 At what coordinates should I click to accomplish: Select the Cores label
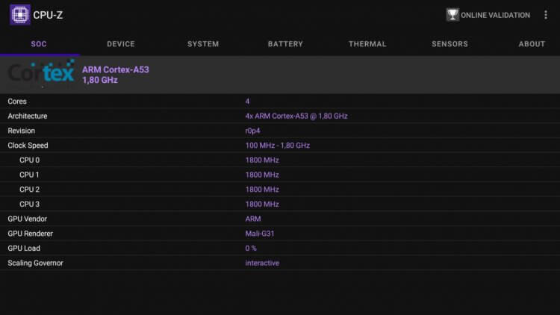(x=17, y=102)
